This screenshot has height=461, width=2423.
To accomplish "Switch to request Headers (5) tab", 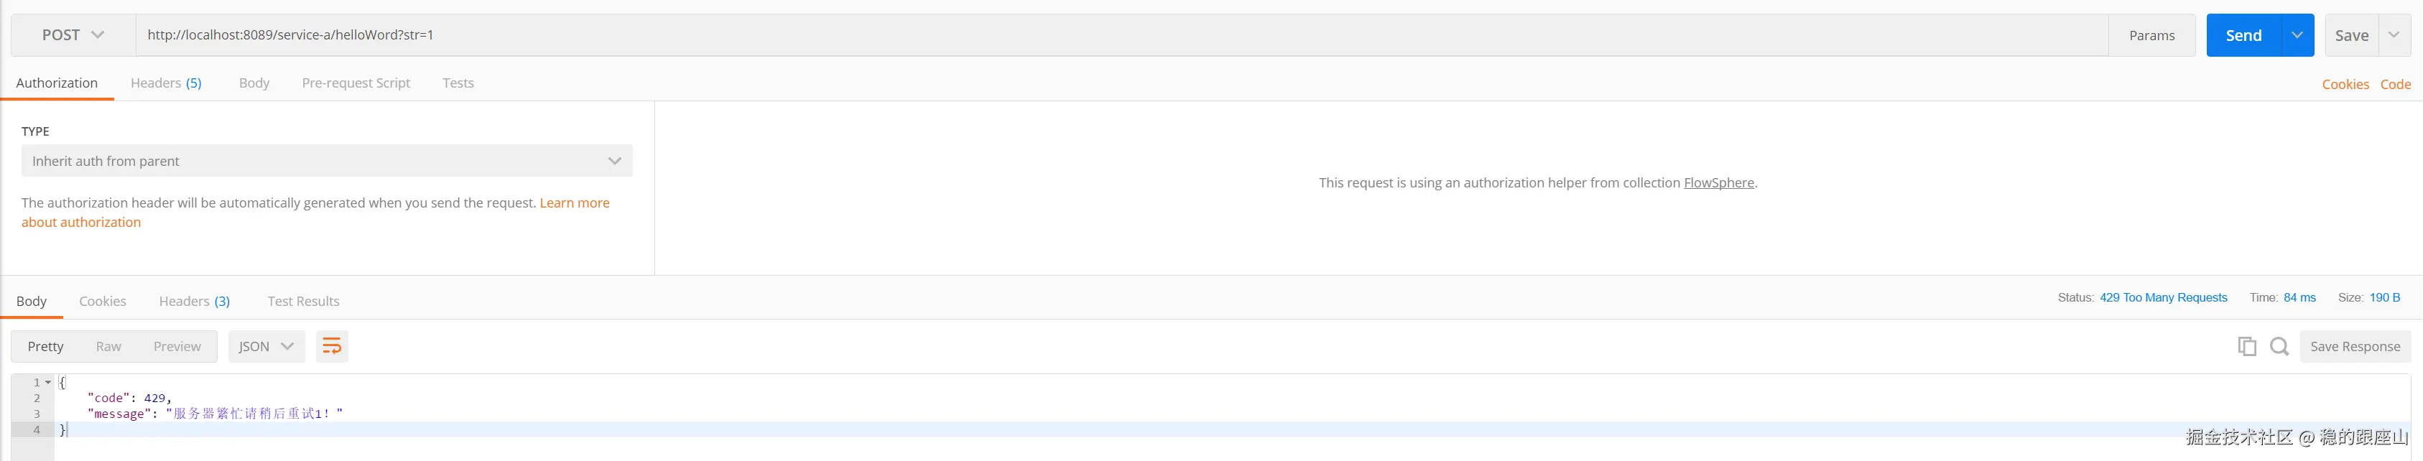I will coord(165,83).
